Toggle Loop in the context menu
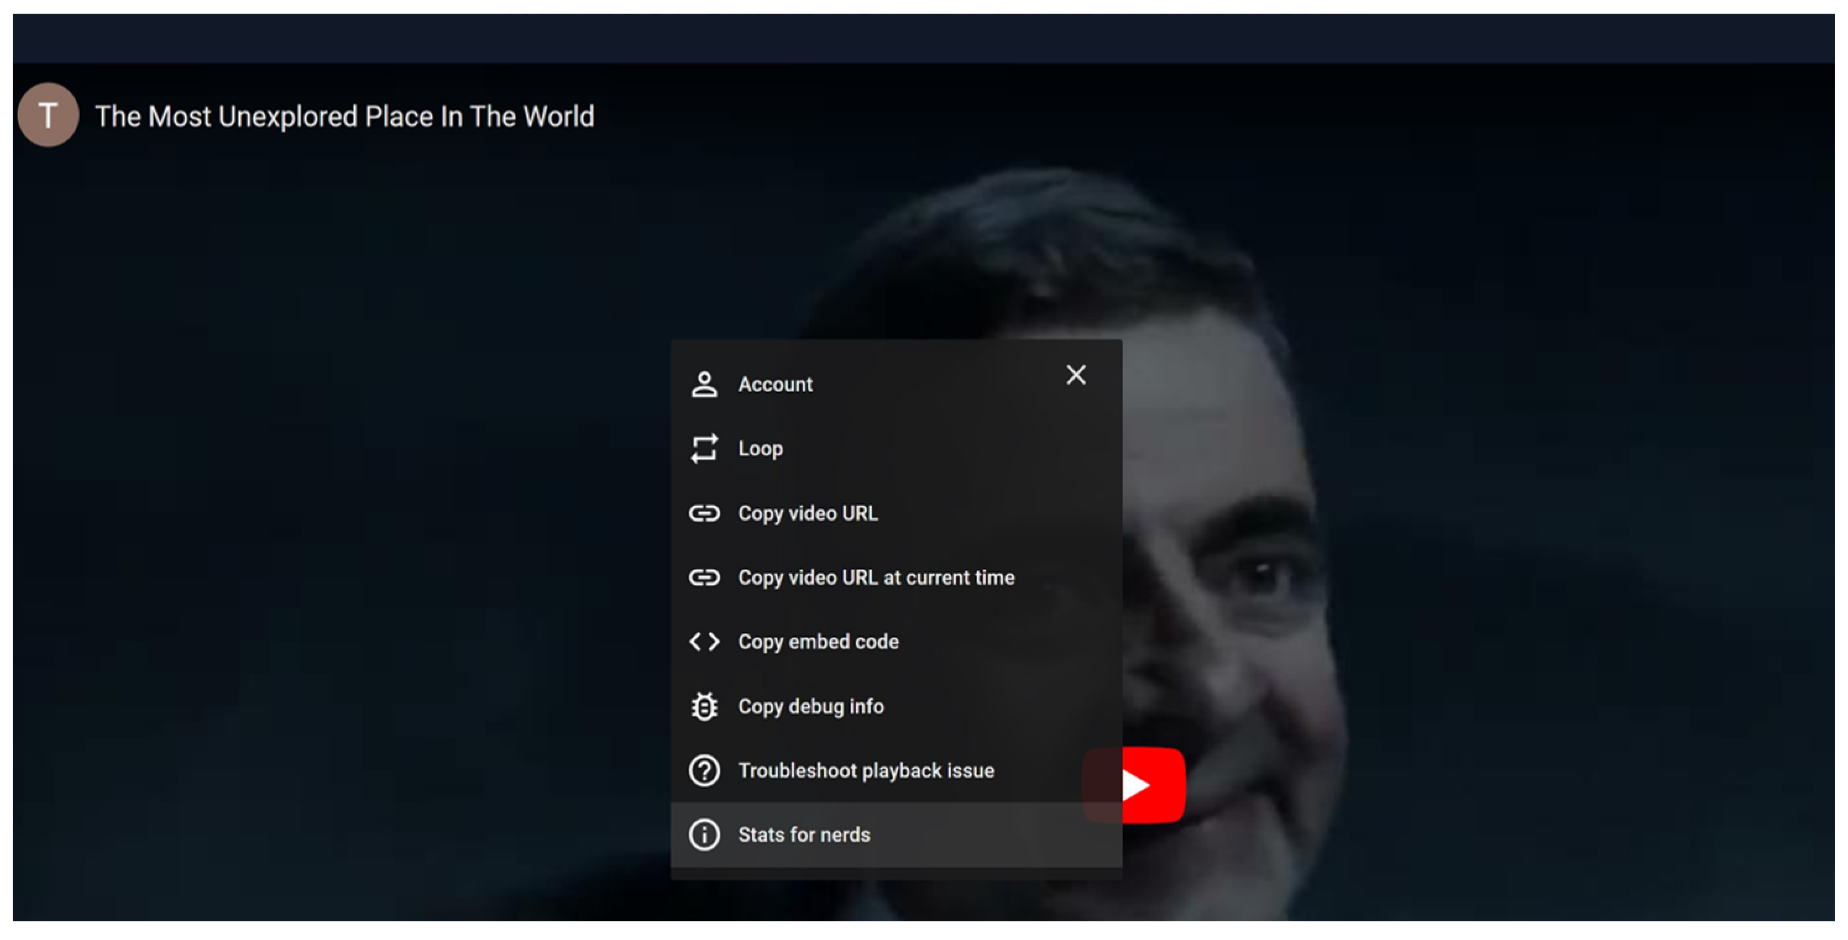This screenshot has height=940, width=1848. (760, 449)
